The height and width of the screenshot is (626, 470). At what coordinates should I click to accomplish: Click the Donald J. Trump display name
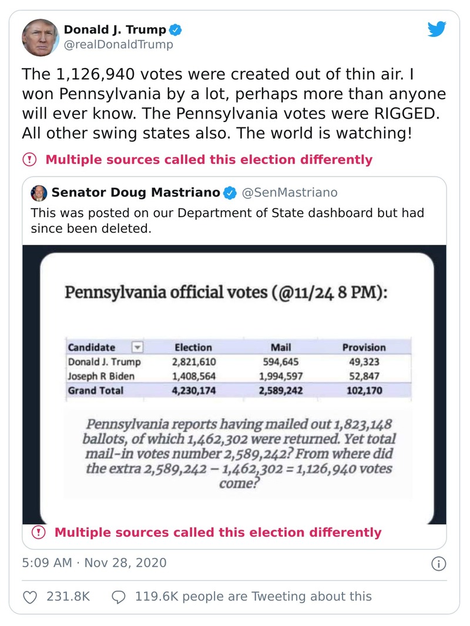115,29
